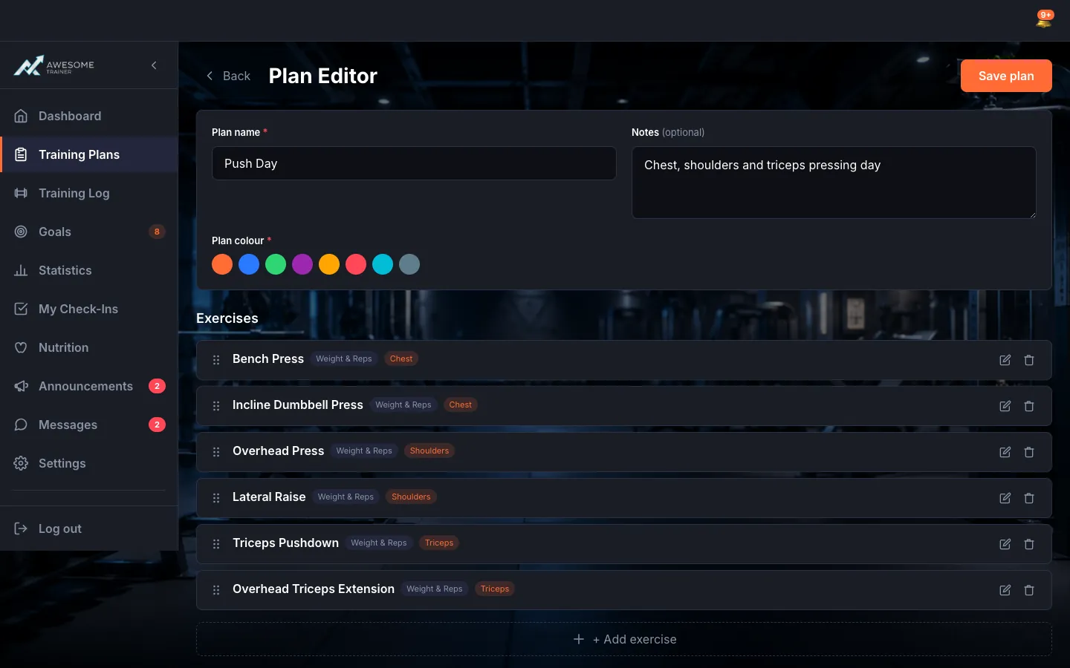Image resolution: width=1070 pixels, height=668 pixels.
Task: Click the Awesome Trainer logo
Action: (54, 66)
